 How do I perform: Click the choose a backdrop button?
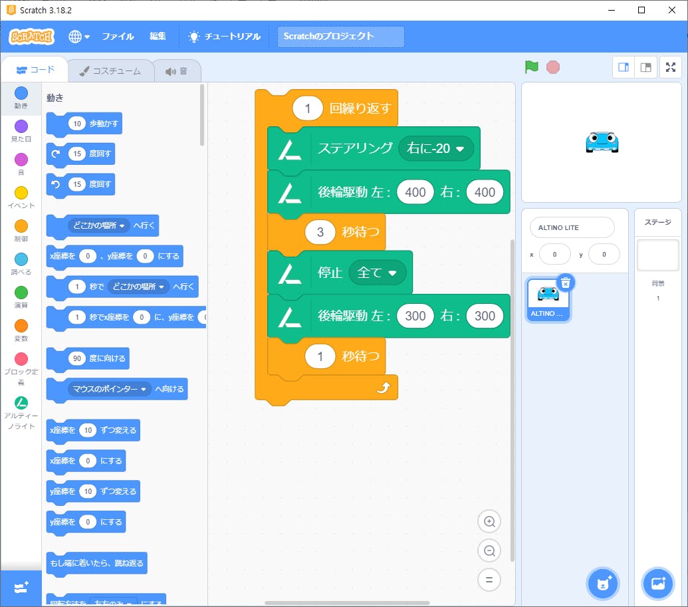tap(658, 584)
